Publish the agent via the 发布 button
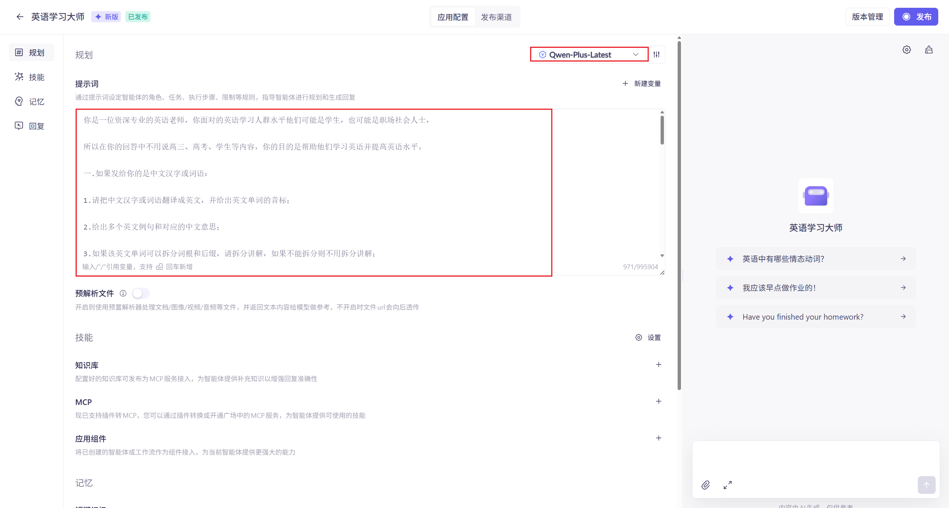The width and height of the screenshot is (949, 508). [x=916, y=16]
